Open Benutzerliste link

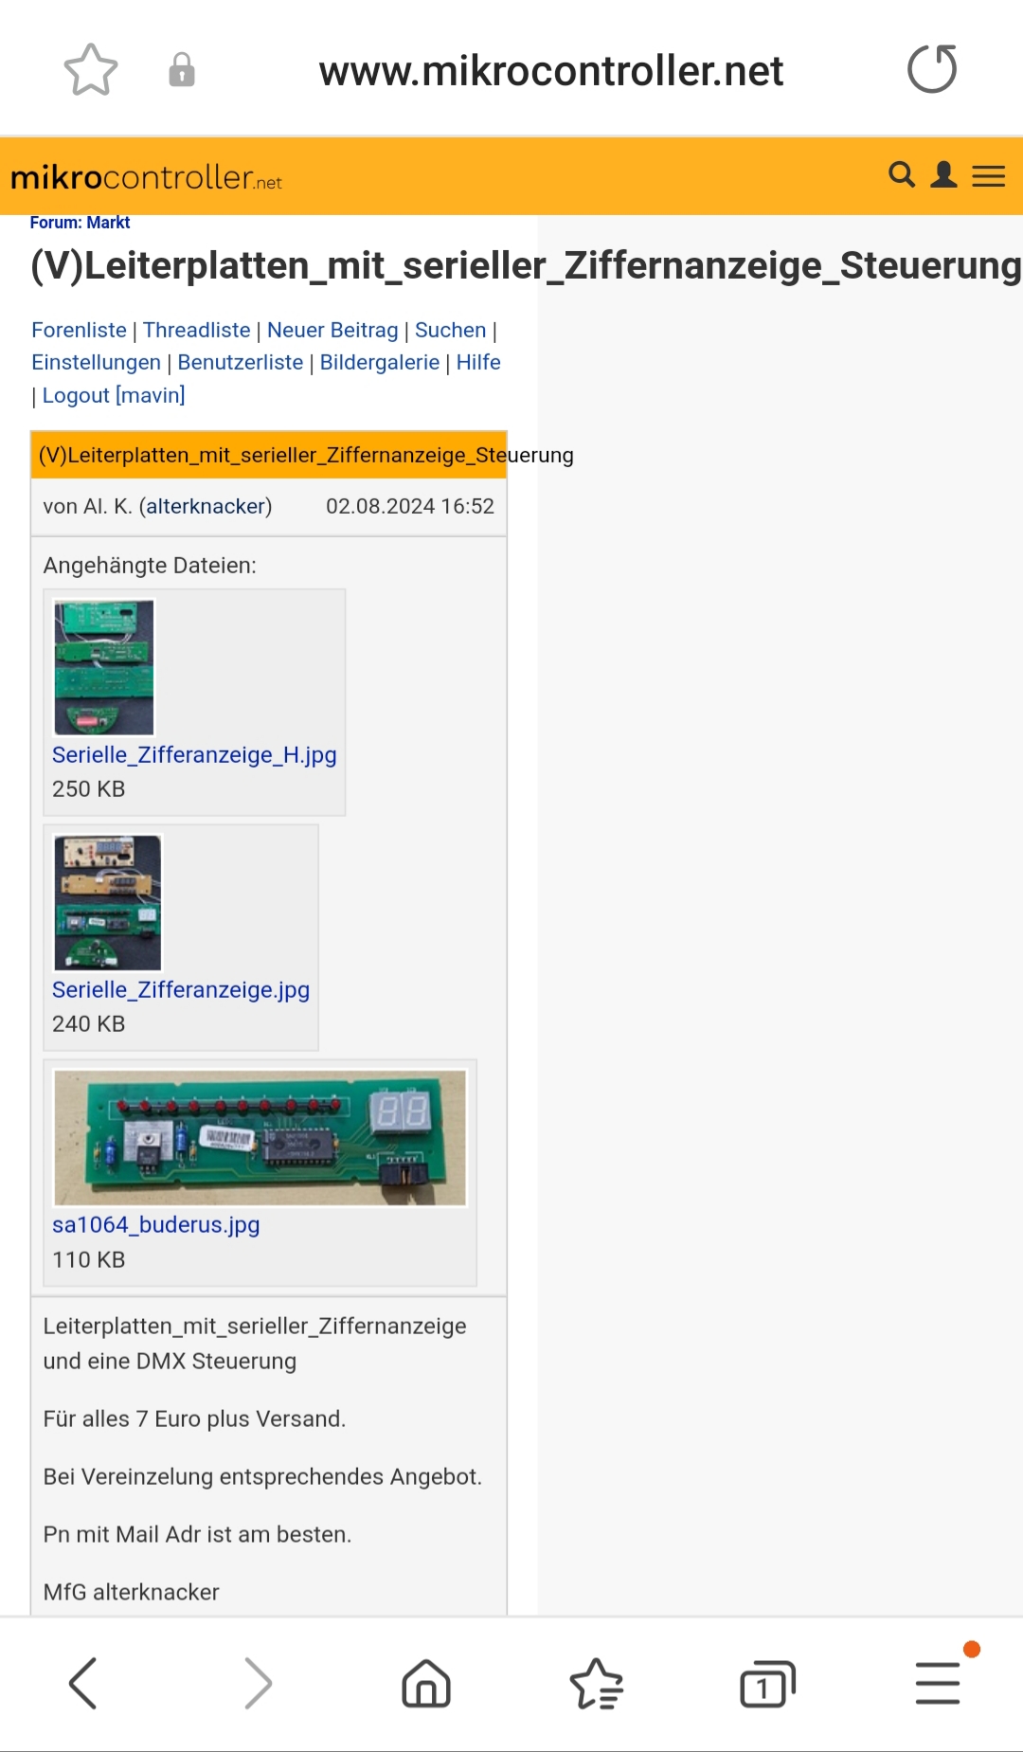[241, 362]
